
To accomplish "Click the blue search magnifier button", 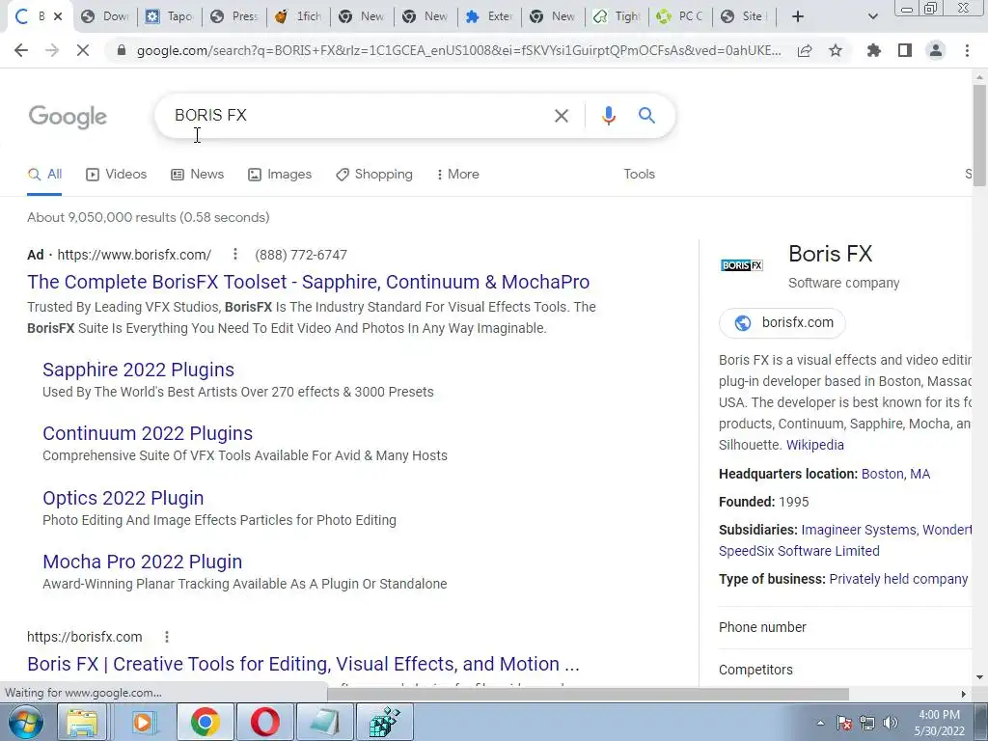I will 646,116.
